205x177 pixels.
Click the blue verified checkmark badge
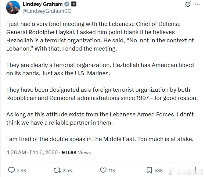coord(67,4)
